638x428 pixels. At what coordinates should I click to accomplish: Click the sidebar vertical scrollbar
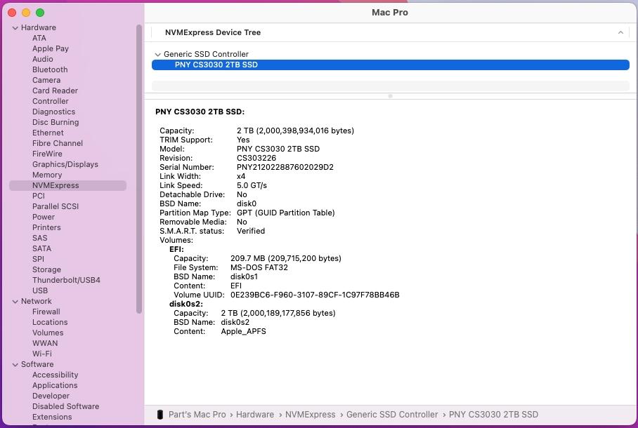(139, 168)
